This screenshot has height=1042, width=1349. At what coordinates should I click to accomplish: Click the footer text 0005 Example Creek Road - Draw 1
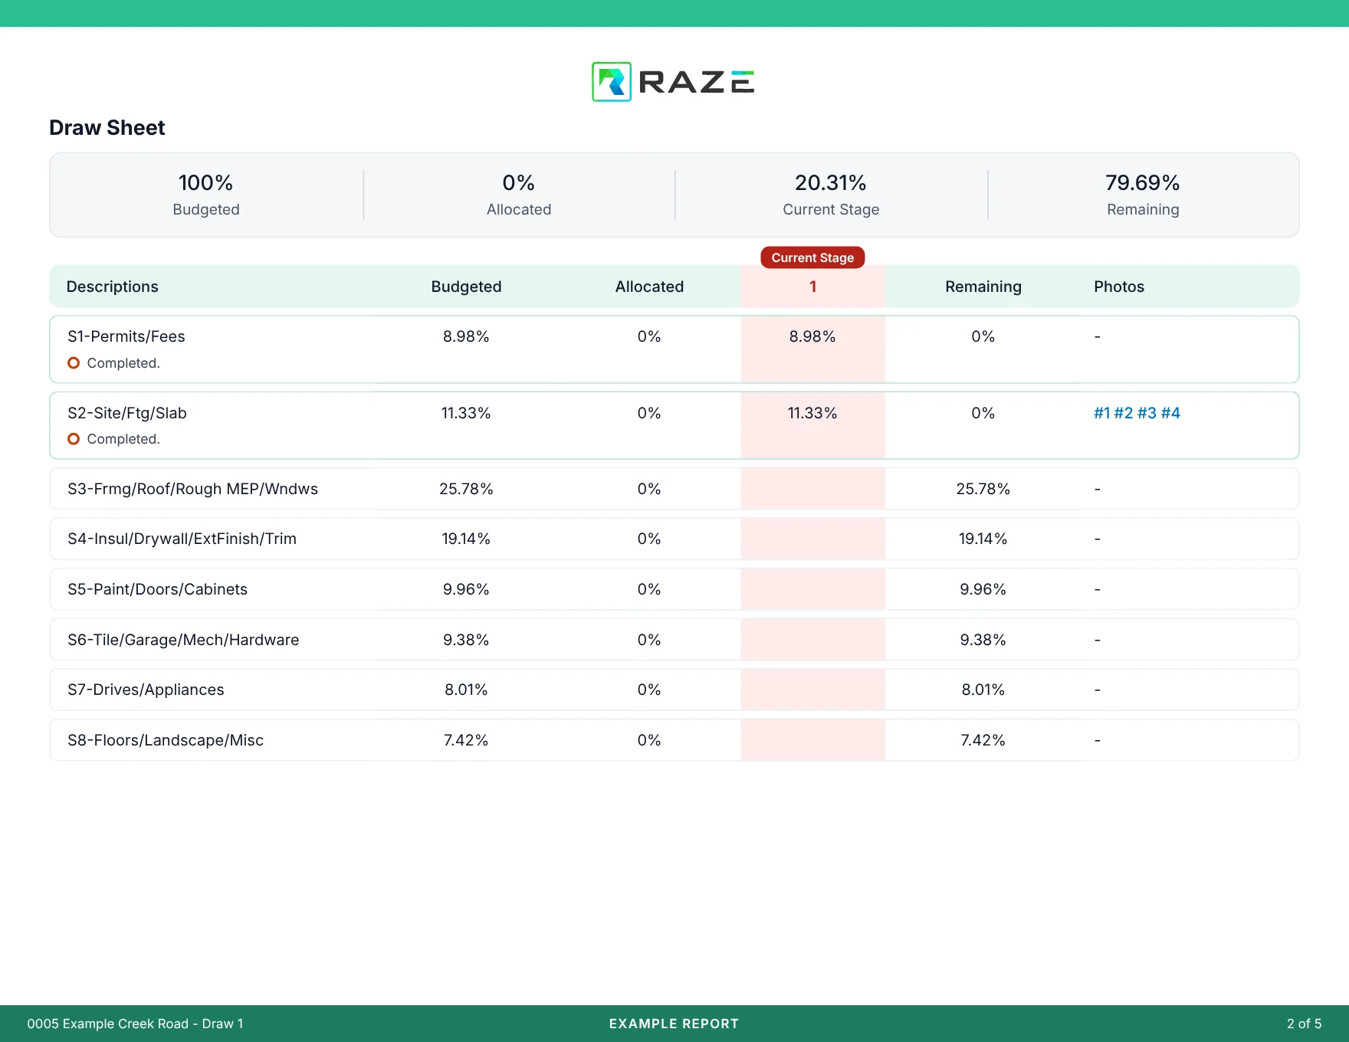pos(135,1024)
